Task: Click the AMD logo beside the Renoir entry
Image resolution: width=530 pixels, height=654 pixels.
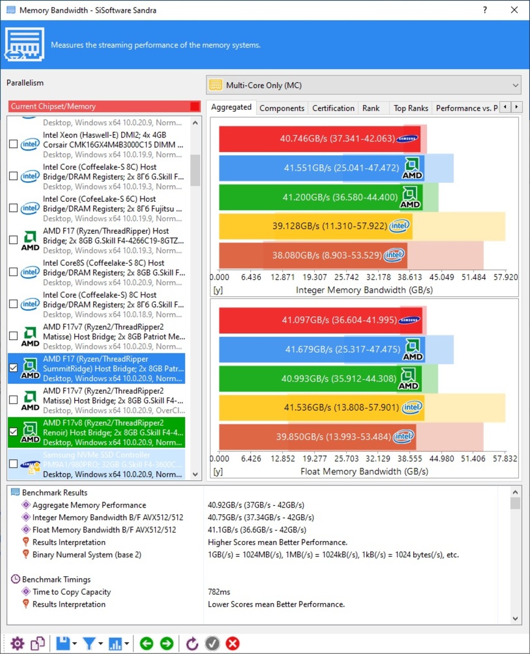Action: point(30,433)
